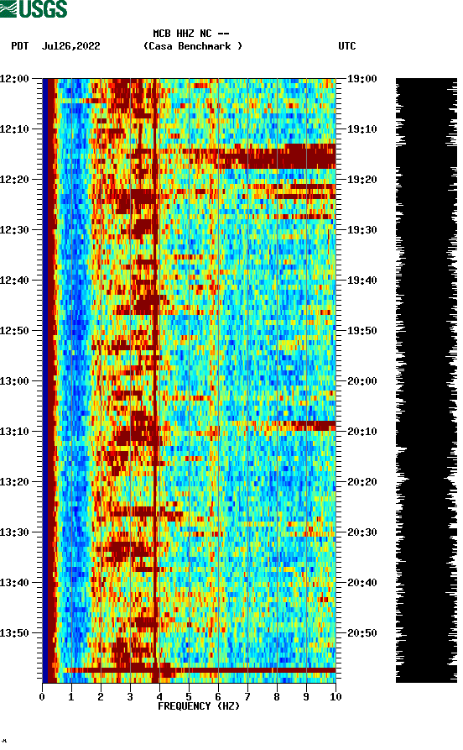Click frequency axis tick label 1

click(x=71, y=697)
